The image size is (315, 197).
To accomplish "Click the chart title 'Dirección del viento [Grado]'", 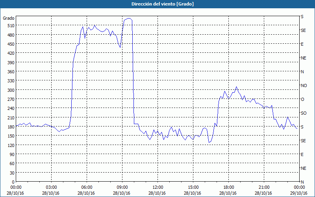I will [x=163, y=4].
